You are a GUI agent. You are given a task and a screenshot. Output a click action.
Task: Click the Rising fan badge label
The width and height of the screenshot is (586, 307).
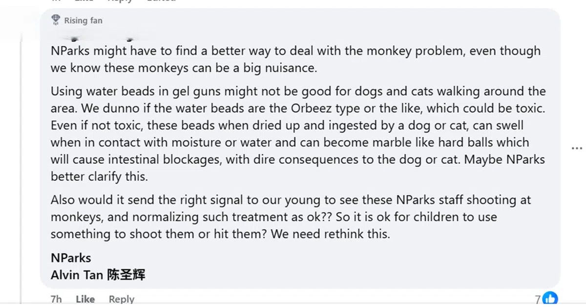[83, 20]
